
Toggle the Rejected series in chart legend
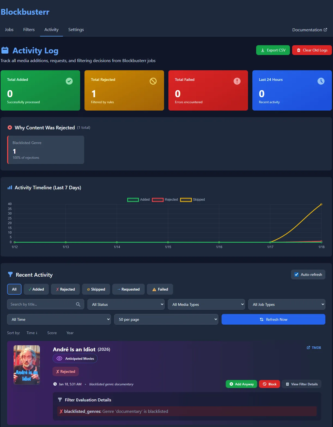tap(165, 200)
